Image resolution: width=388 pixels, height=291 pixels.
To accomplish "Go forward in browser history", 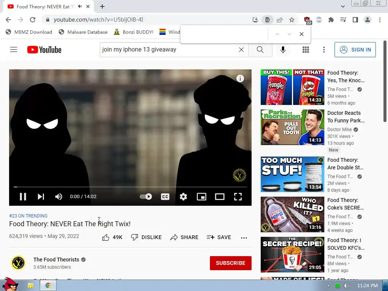I will click(x=20, y=20).
